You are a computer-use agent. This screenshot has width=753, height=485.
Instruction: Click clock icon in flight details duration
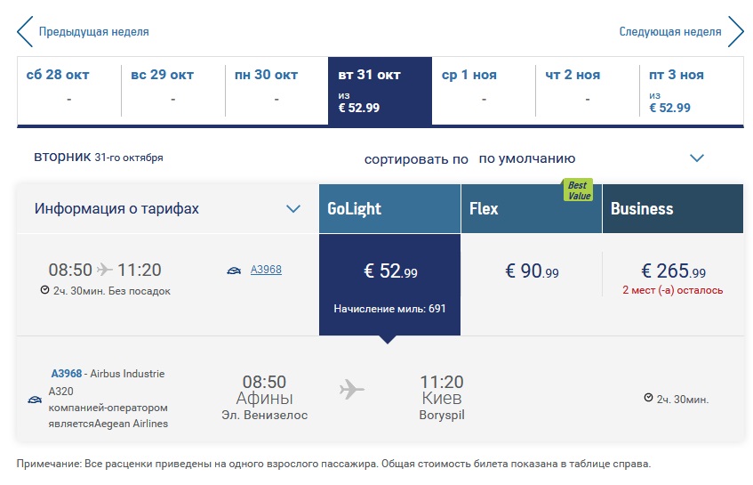[x=648, y=398]
